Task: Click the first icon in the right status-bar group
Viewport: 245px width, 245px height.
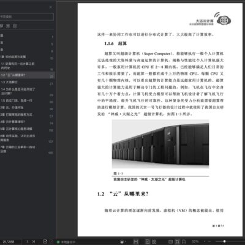Action: tap(170, 242)
